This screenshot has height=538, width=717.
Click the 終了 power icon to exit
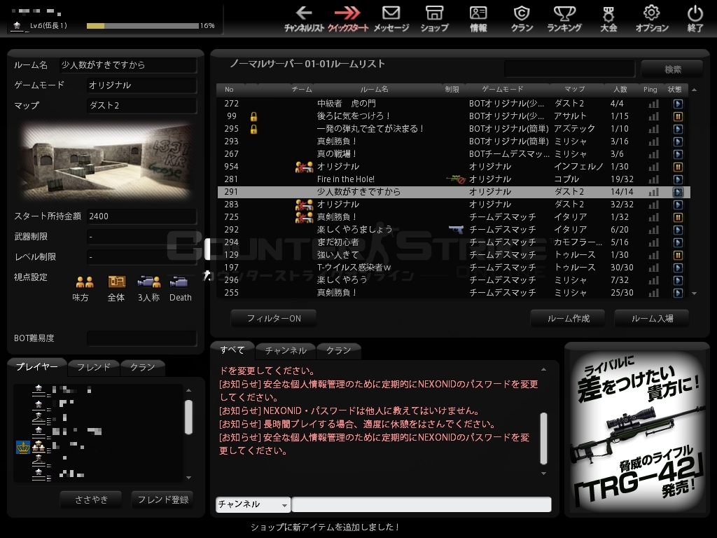click(x=695, y=18)
